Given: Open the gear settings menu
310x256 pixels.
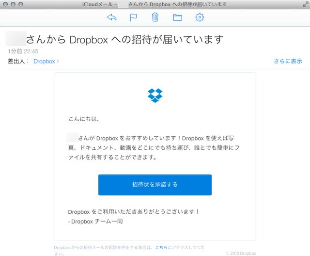Looking at the screenshot, I should pyautogui.click(x=200, y=17).
